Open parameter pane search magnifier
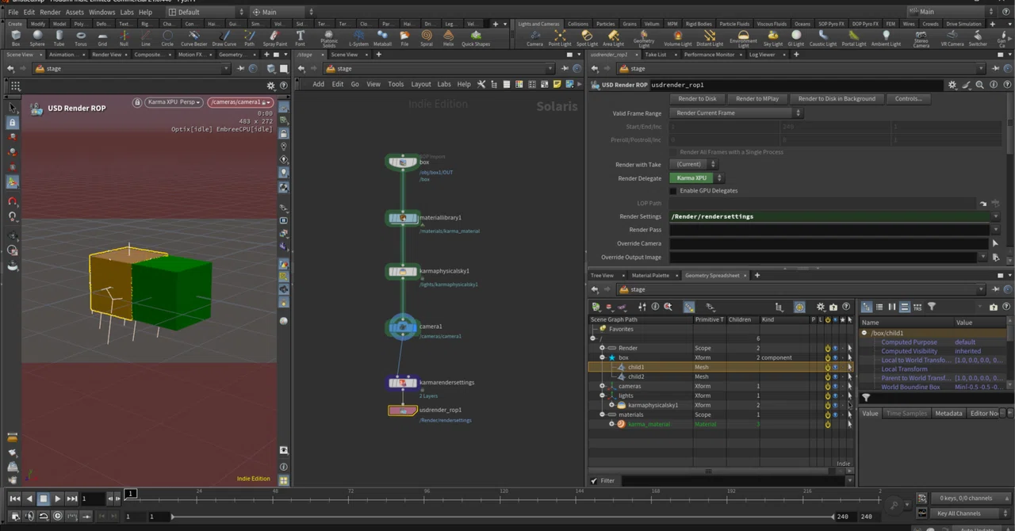The height and width of the screenshot is (531, 1015). (980, 85)
